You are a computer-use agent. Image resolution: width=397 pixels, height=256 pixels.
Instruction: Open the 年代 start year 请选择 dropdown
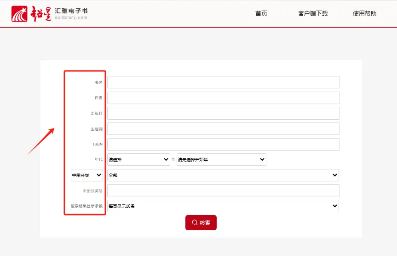(x=138, y=159)
